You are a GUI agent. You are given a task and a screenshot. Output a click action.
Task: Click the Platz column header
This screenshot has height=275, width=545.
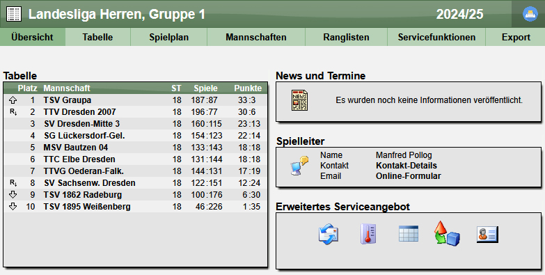pos(27,88)
